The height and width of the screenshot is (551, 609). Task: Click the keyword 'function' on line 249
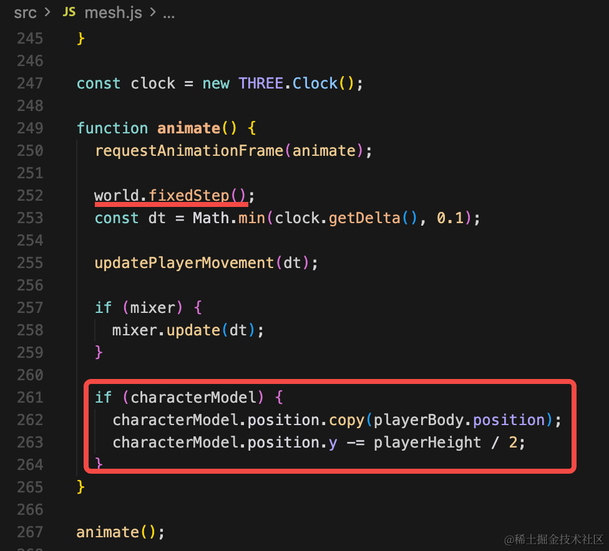tap(112, 128)
